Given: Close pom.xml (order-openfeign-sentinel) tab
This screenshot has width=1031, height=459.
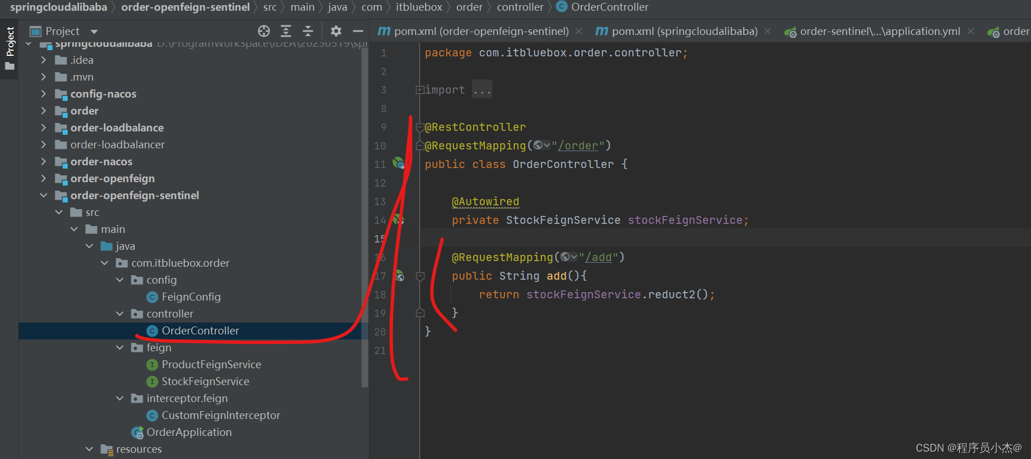Looking at the screenshot, I should (579, 32).
